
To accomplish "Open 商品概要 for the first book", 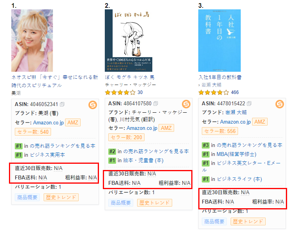I will pos(27,197).
